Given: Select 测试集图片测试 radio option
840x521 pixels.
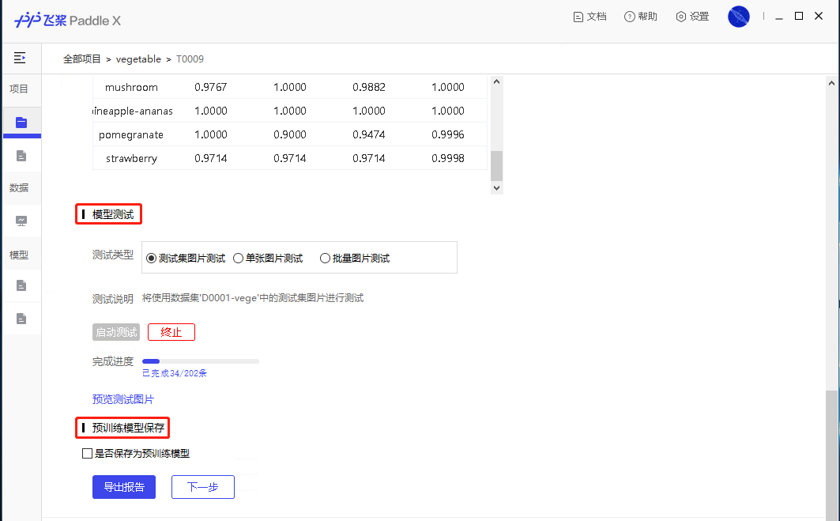Looking at the screenshot, I should point(152,259).
